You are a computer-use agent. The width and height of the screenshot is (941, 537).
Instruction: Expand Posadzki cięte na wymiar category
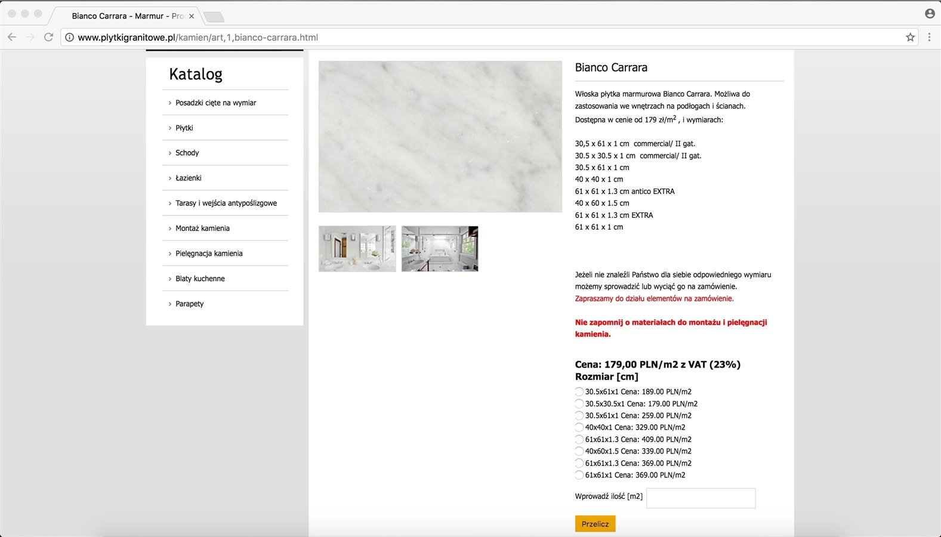click(215, 103)
